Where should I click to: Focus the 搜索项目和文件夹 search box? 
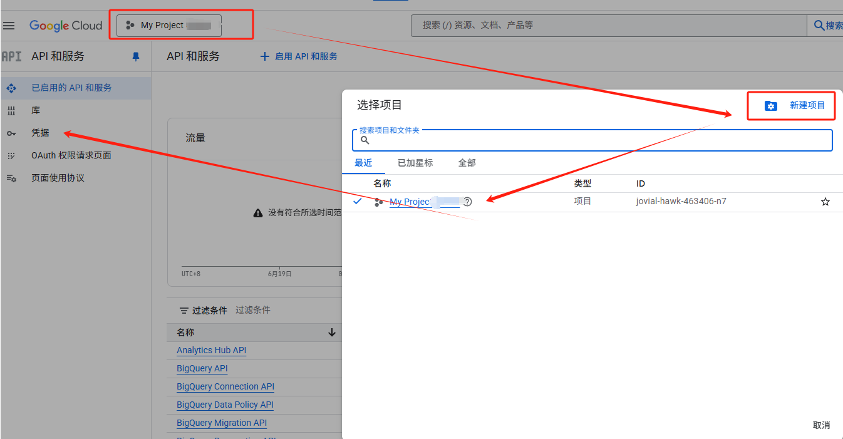click(592, 140)
